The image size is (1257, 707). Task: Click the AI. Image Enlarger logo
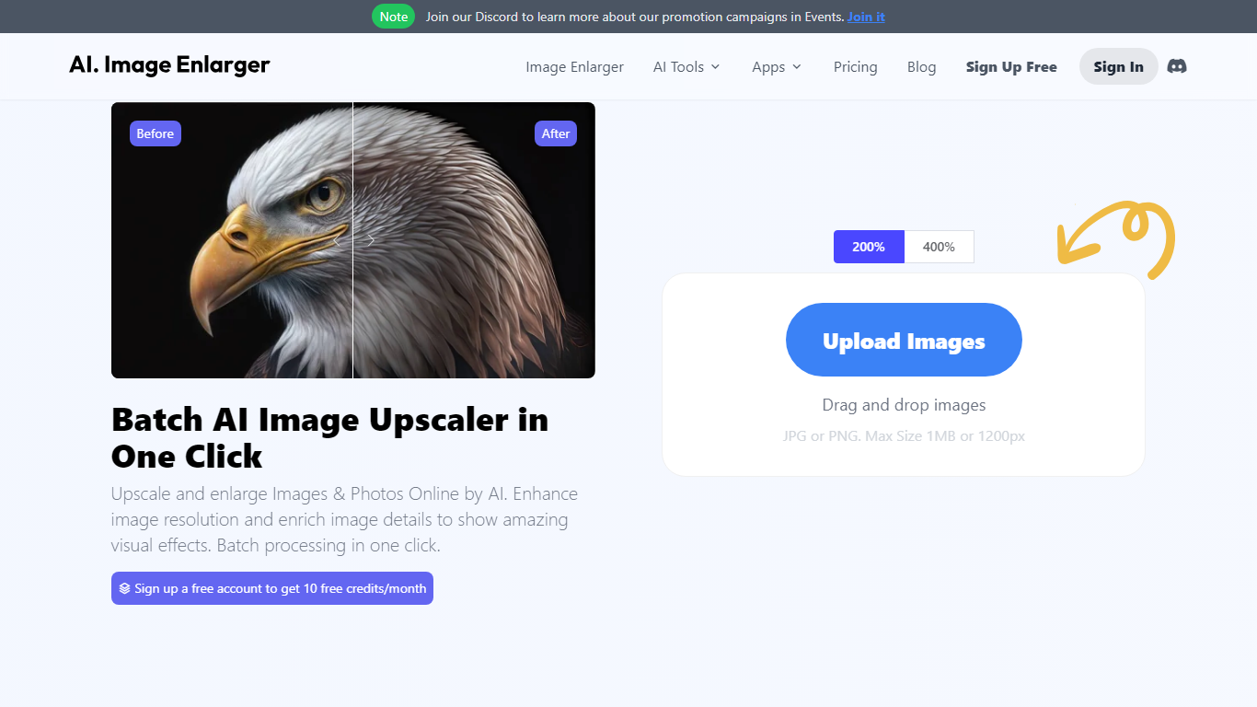coord(169,64)
